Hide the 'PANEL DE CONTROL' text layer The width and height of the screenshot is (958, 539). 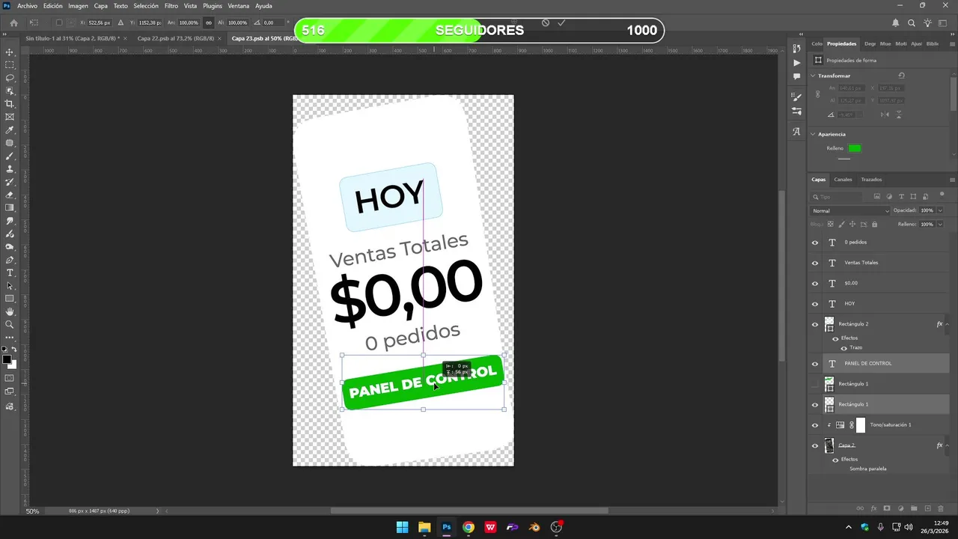coord(815,364)
